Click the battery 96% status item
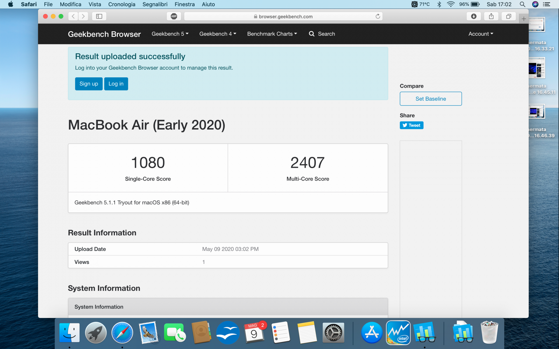559x349 pixels. pyautogui.click(x=469, y=4)
